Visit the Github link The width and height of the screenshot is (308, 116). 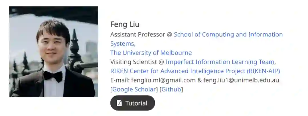pos(171,89)
